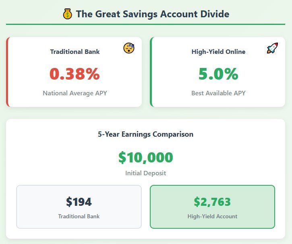292x244 pixels.
Task: Click the High-Yield Online card title
Action: [x=218, y=51]
